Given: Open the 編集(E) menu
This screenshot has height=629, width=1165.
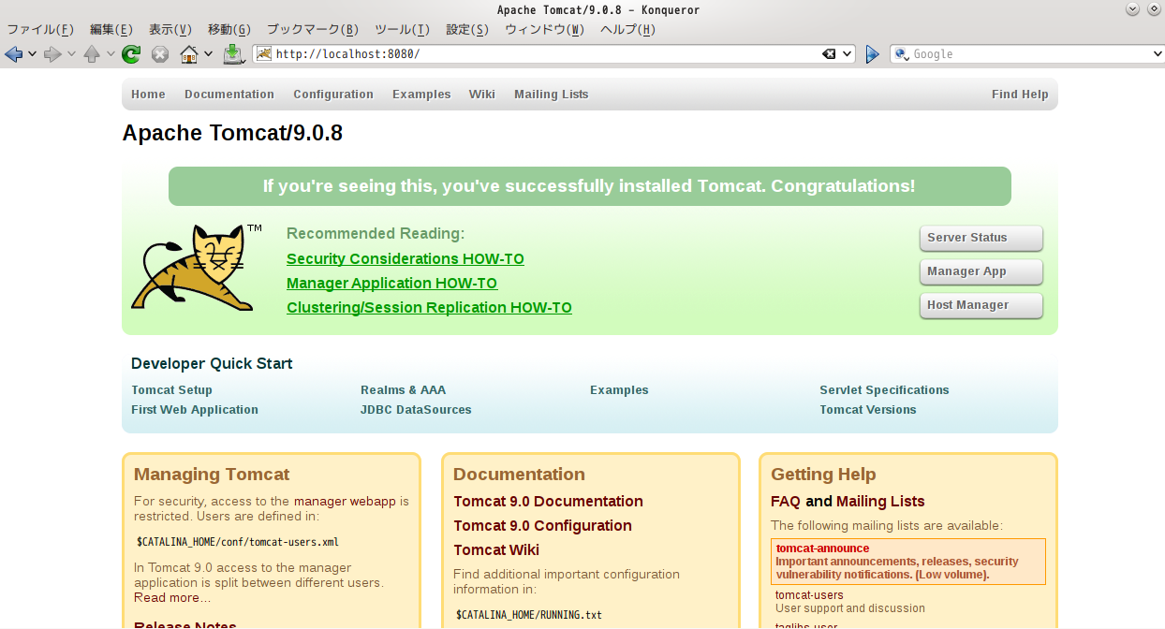Looking at the screenshot, I should (111, 29).
